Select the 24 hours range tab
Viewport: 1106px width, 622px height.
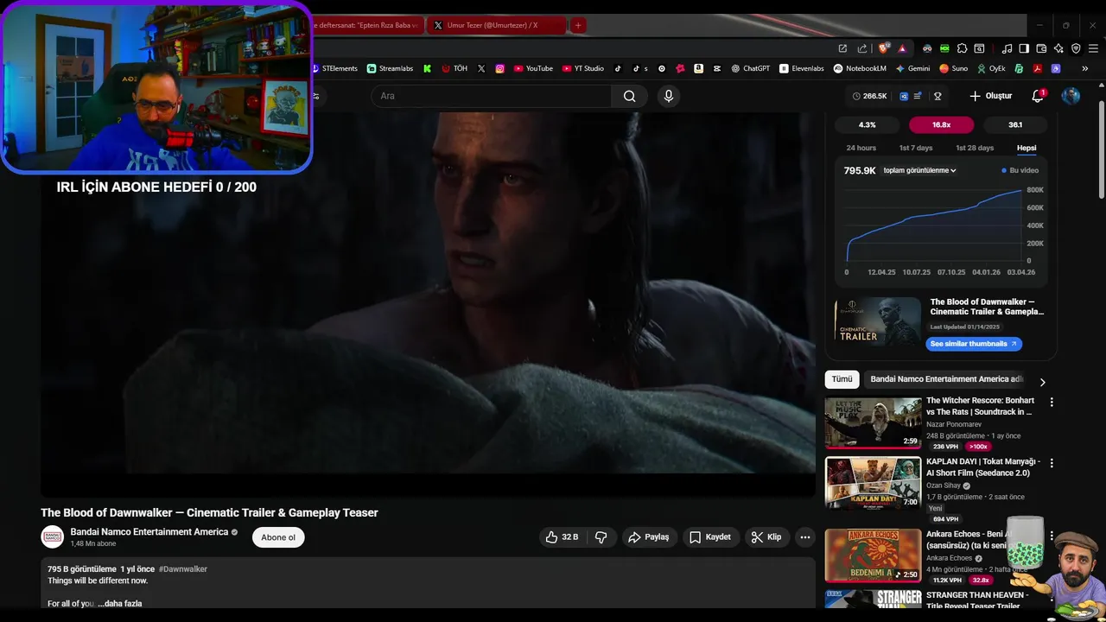pyautogui.click(x=861, y=148)
